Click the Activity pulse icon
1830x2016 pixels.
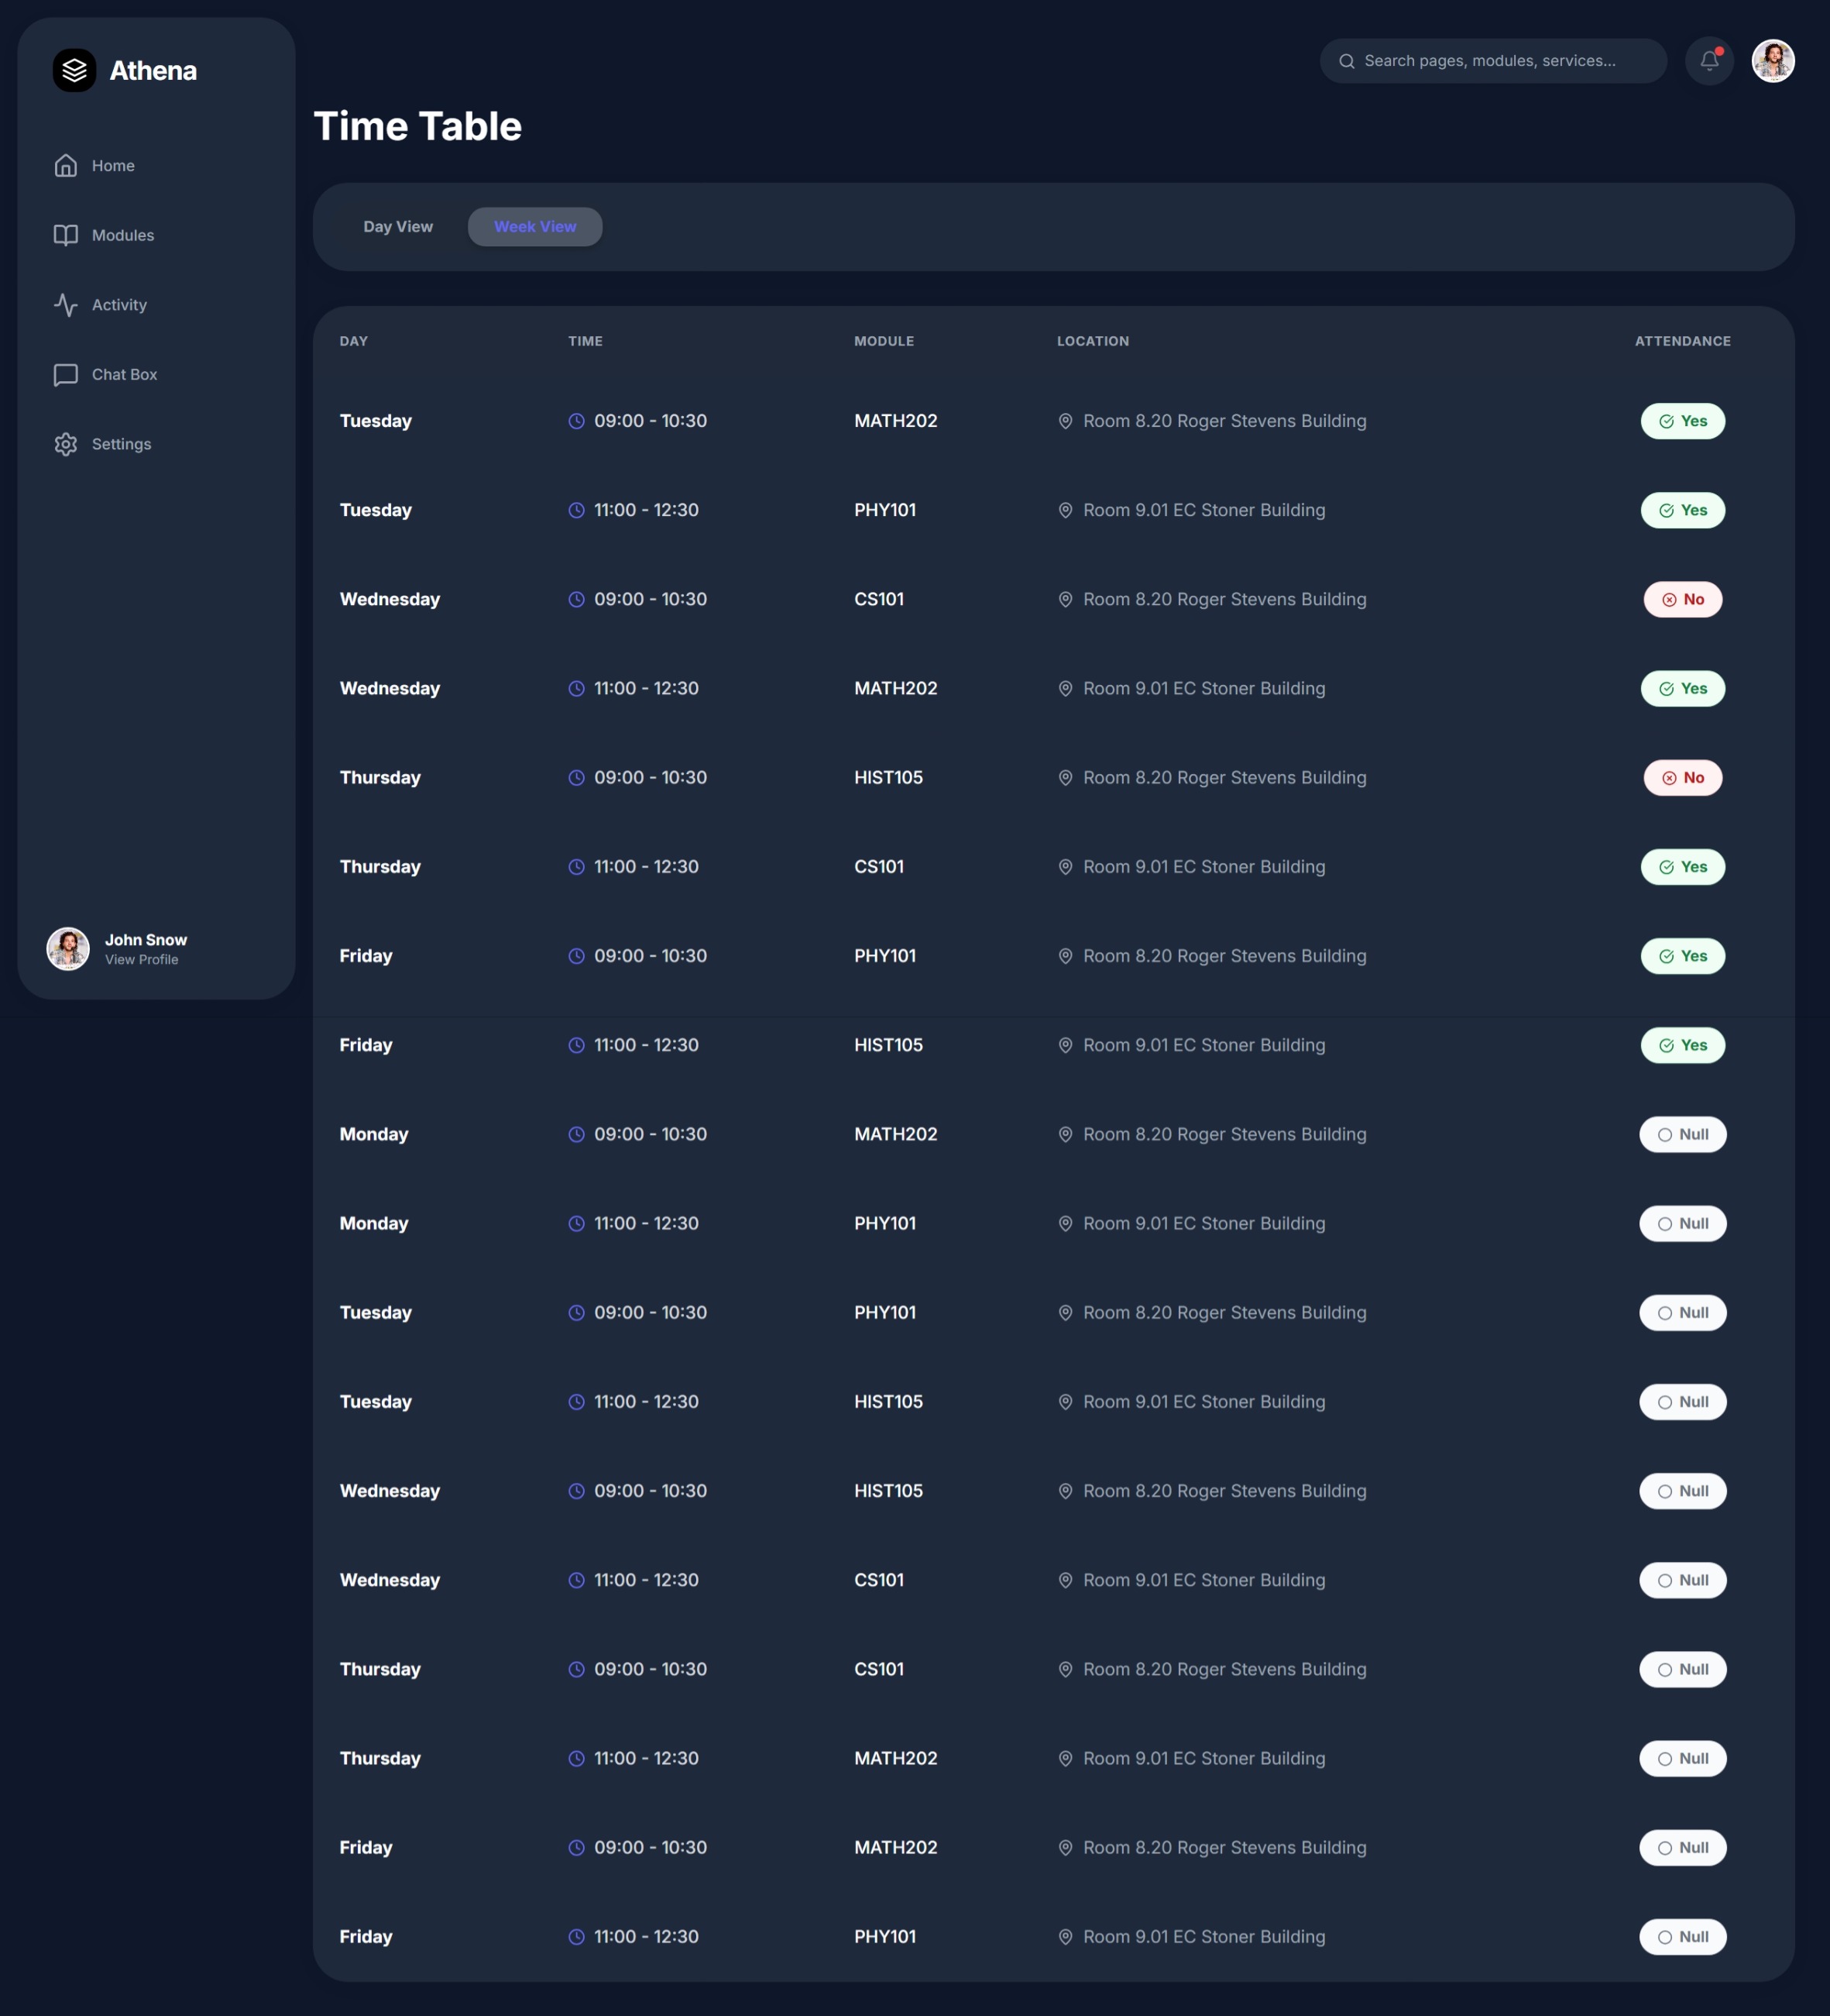(66, 305)
